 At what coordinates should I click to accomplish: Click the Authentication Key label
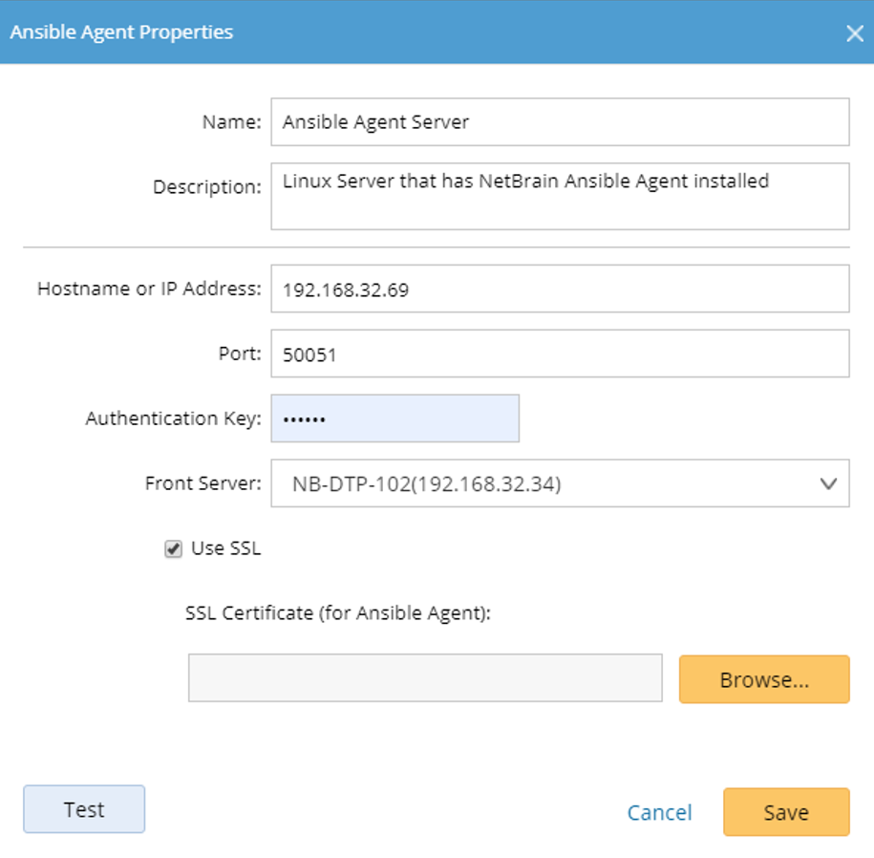[x=173, y=418]
